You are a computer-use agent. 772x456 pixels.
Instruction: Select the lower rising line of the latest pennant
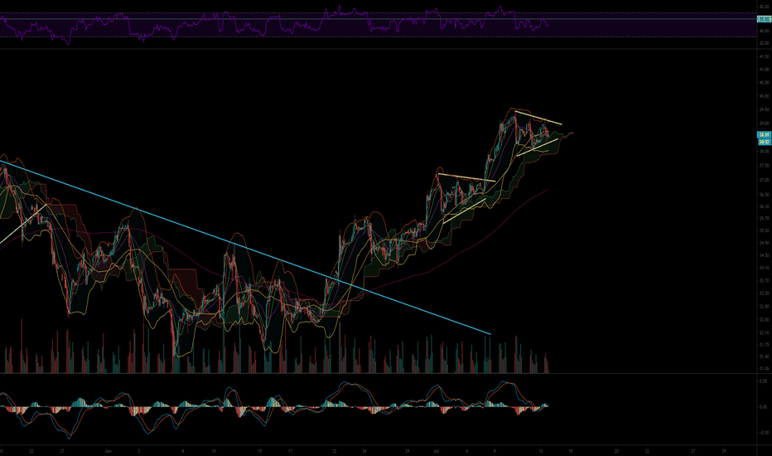(537, 148)
